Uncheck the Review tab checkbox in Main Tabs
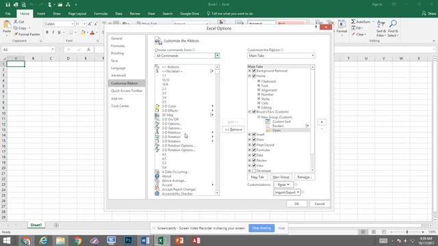Viewport: 438px width, 246px height. [254, 161]
